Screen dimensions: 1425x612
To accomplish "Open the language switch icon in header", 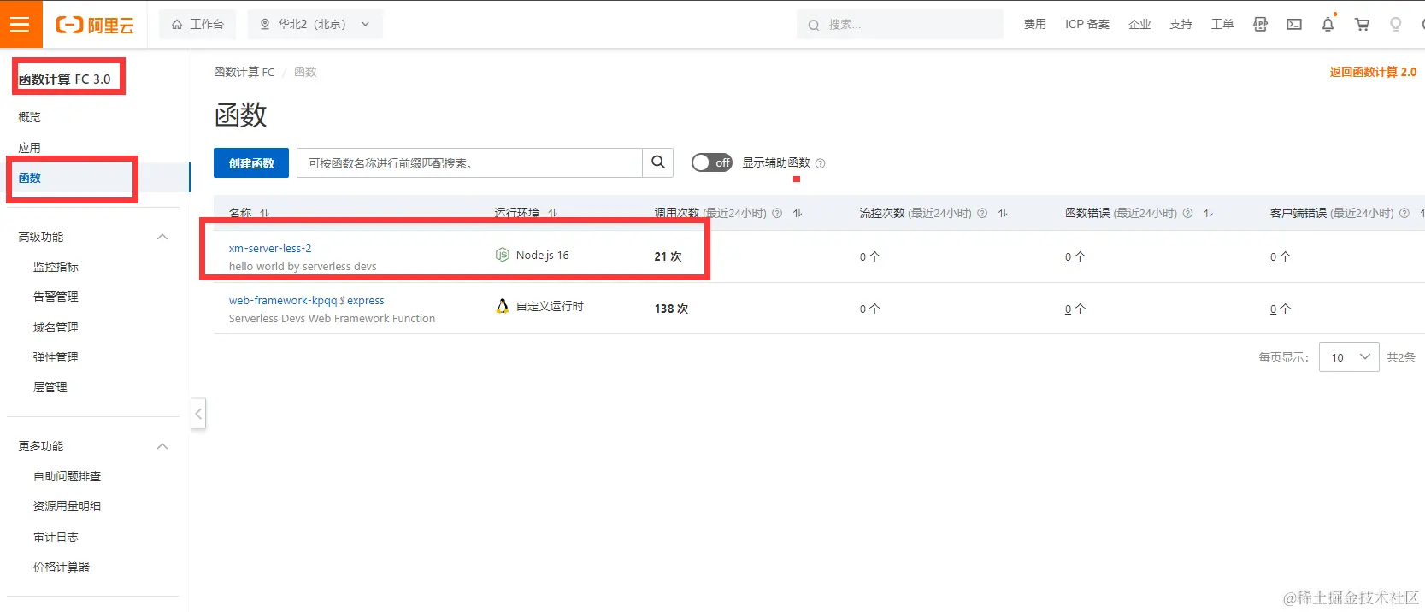I will (1260, 25).
